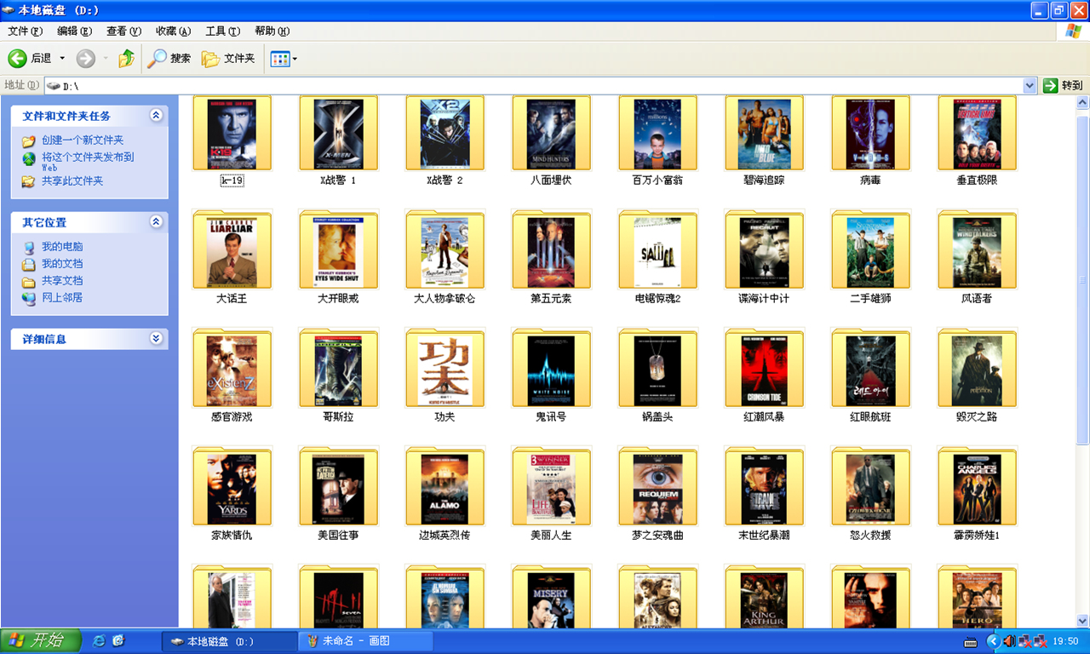
Task: Select the 第五元素 folder
Action: click(551, 252)
